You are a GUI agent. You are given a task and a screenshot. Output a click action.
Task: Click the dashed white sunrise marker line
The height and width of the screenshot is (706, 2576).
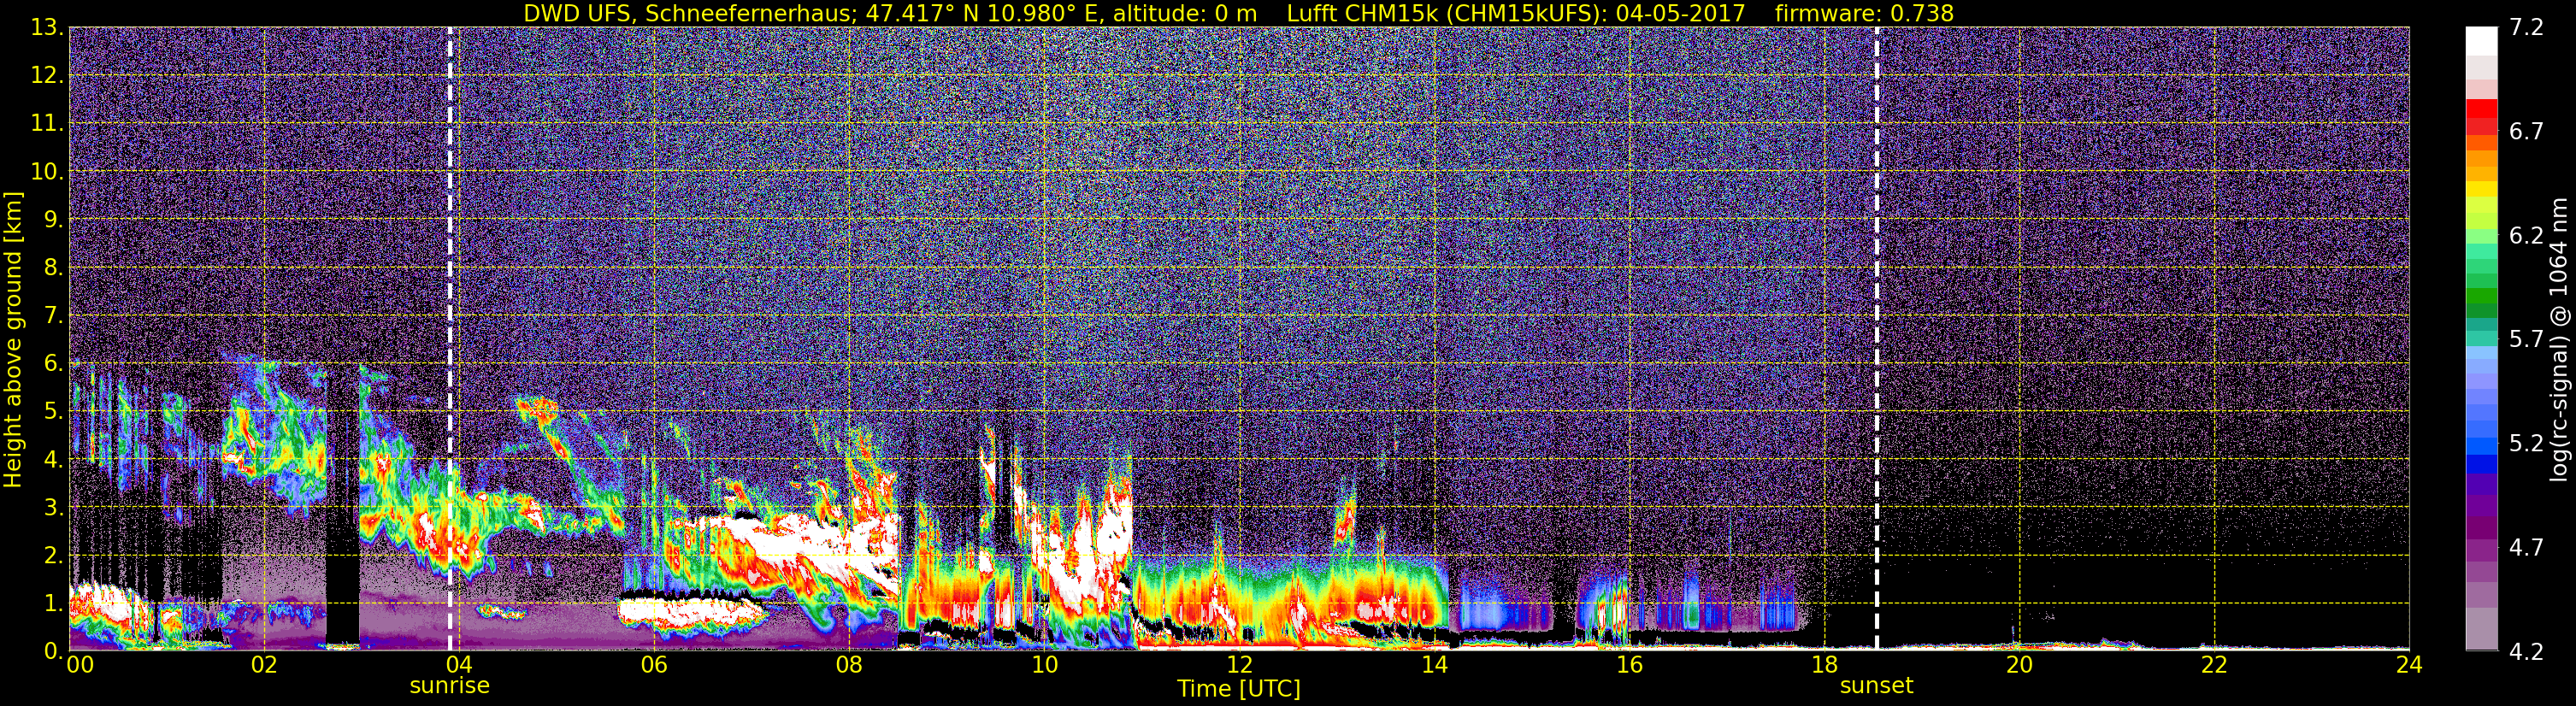click(450, 338)
